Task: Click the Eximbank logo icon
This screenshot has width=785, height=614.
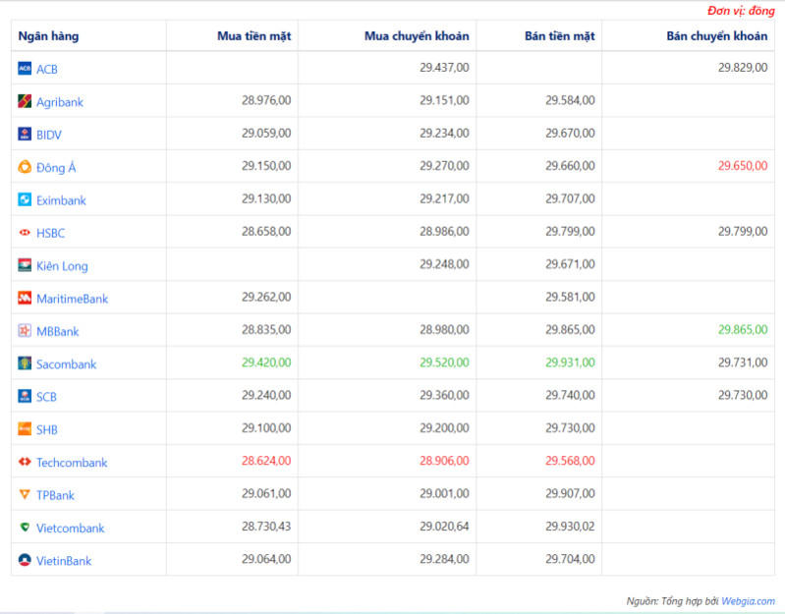Action: pos(25,199)
